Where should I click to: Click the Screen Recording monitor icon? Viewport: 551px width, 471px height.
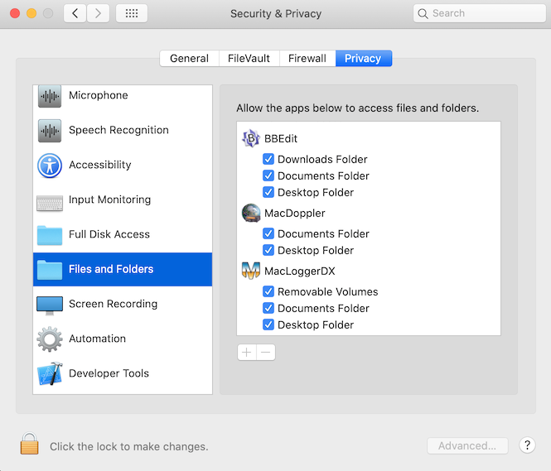[x=50, y=305]
